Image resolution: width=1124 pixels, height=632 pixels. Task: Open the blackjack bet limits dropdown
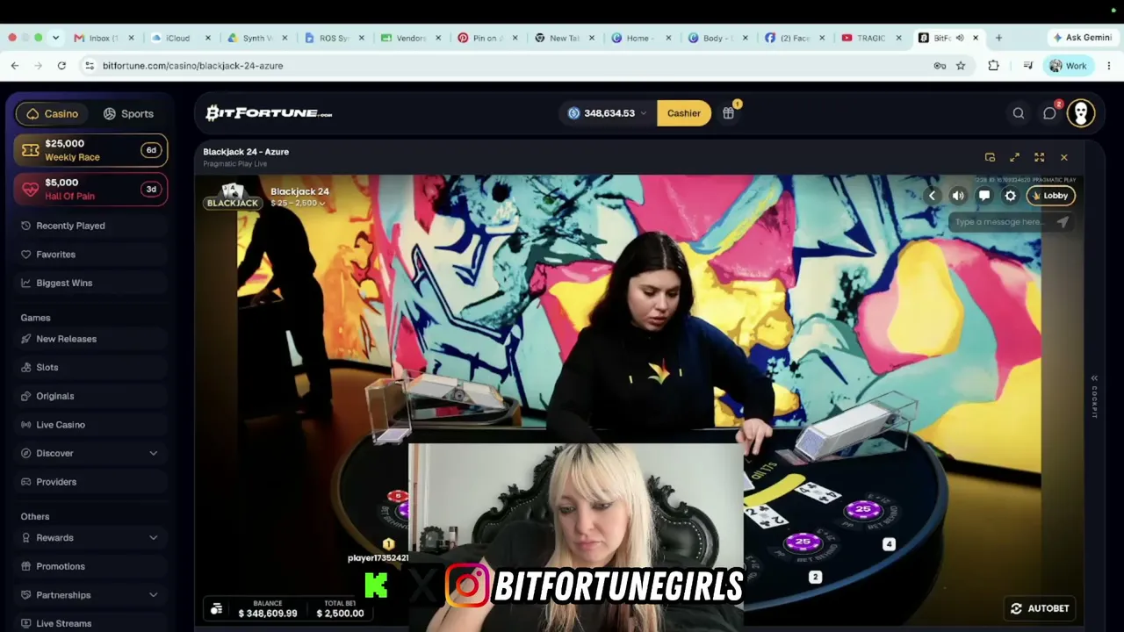[x=298, y=203]
